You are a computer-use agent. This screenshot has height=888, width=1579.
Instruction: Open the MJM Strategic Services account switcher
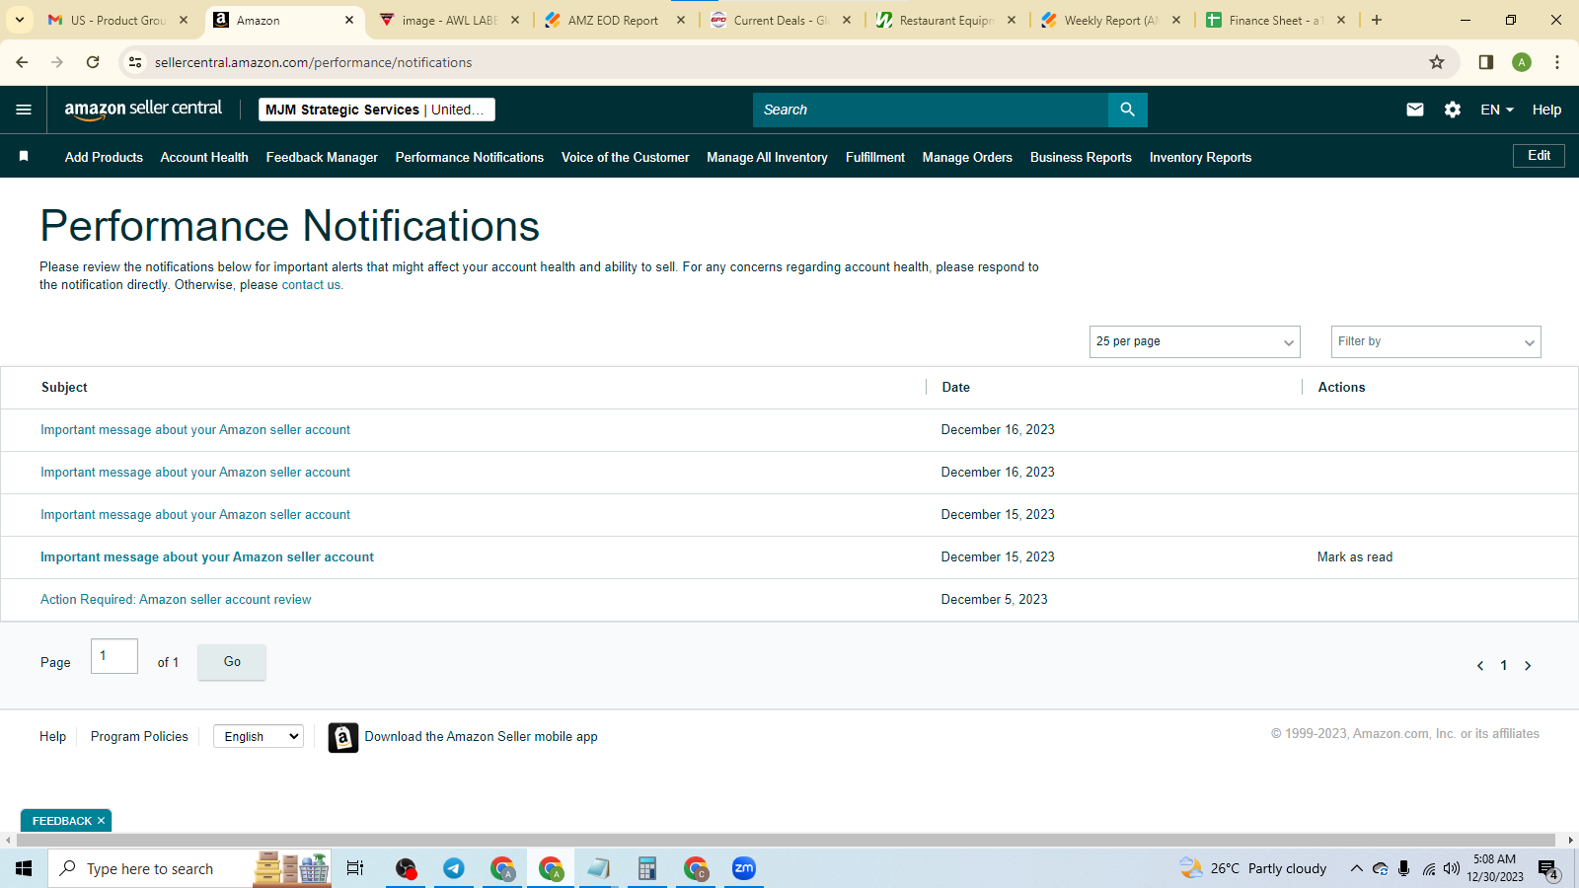pos(377,110)
